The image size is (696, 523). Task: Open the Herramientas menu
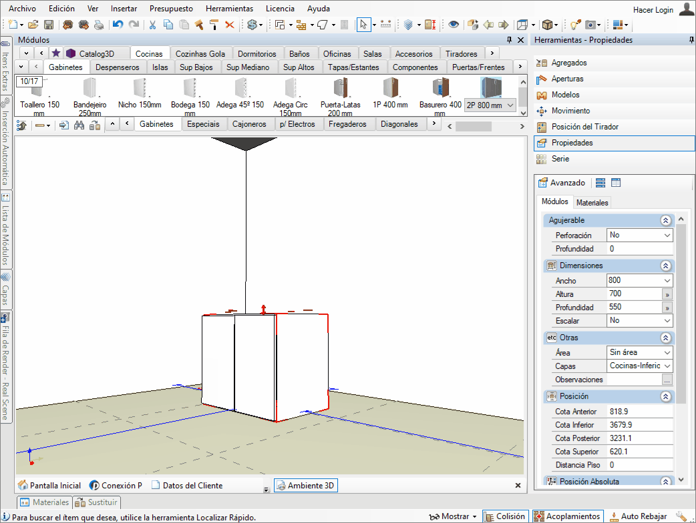point(230,9)
